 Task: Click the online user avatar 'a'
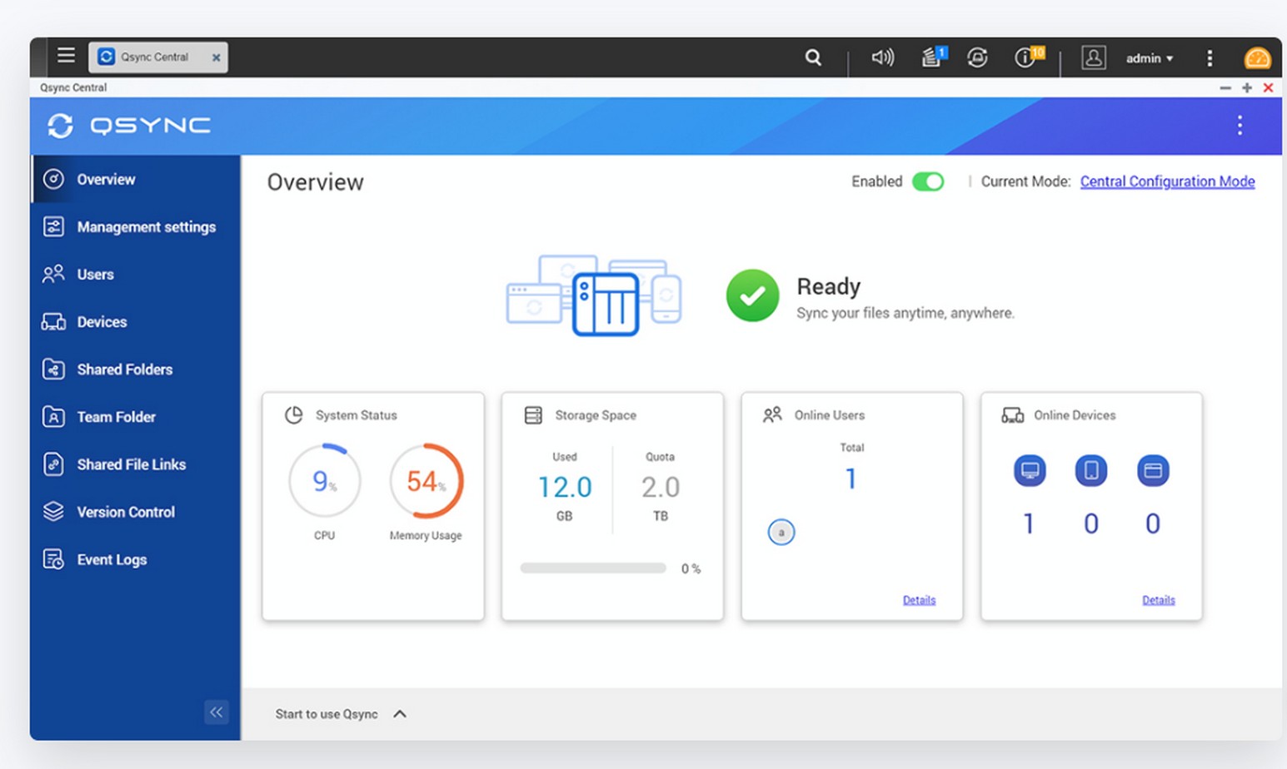(x=781, y=532)
